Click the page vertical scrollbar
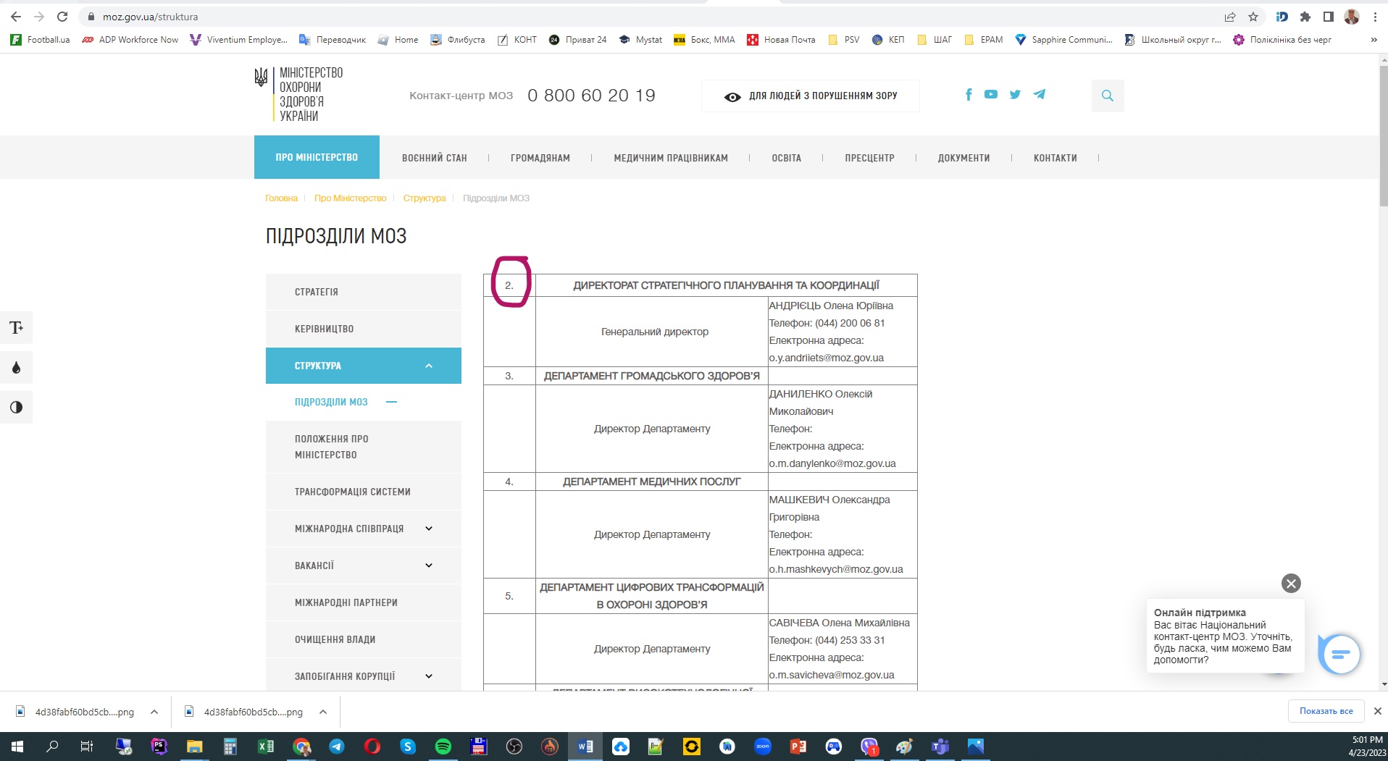The image size is (1388, 761). tap(1383, 362)
